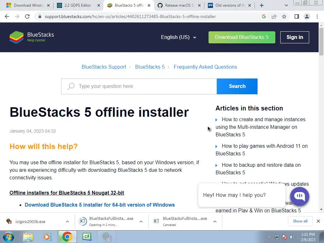Image resolution: width=324 pixels, height=243 pixels.
Task: Open the English (US) language dropdown
Action: tap(178, 37)
